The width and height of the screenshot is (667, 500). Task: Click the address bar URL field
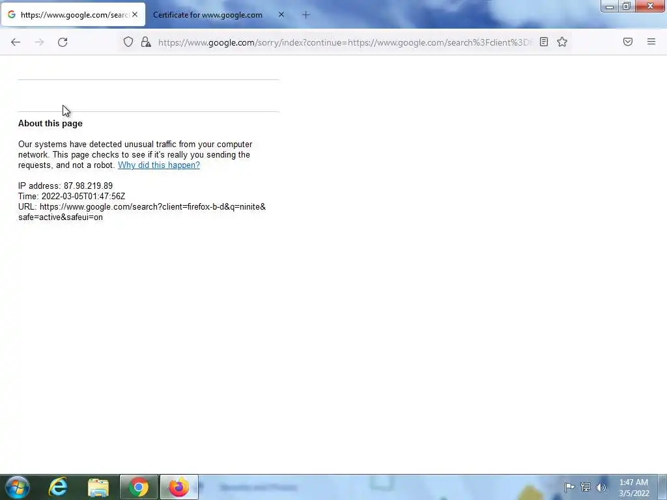(x=345, y=42)
